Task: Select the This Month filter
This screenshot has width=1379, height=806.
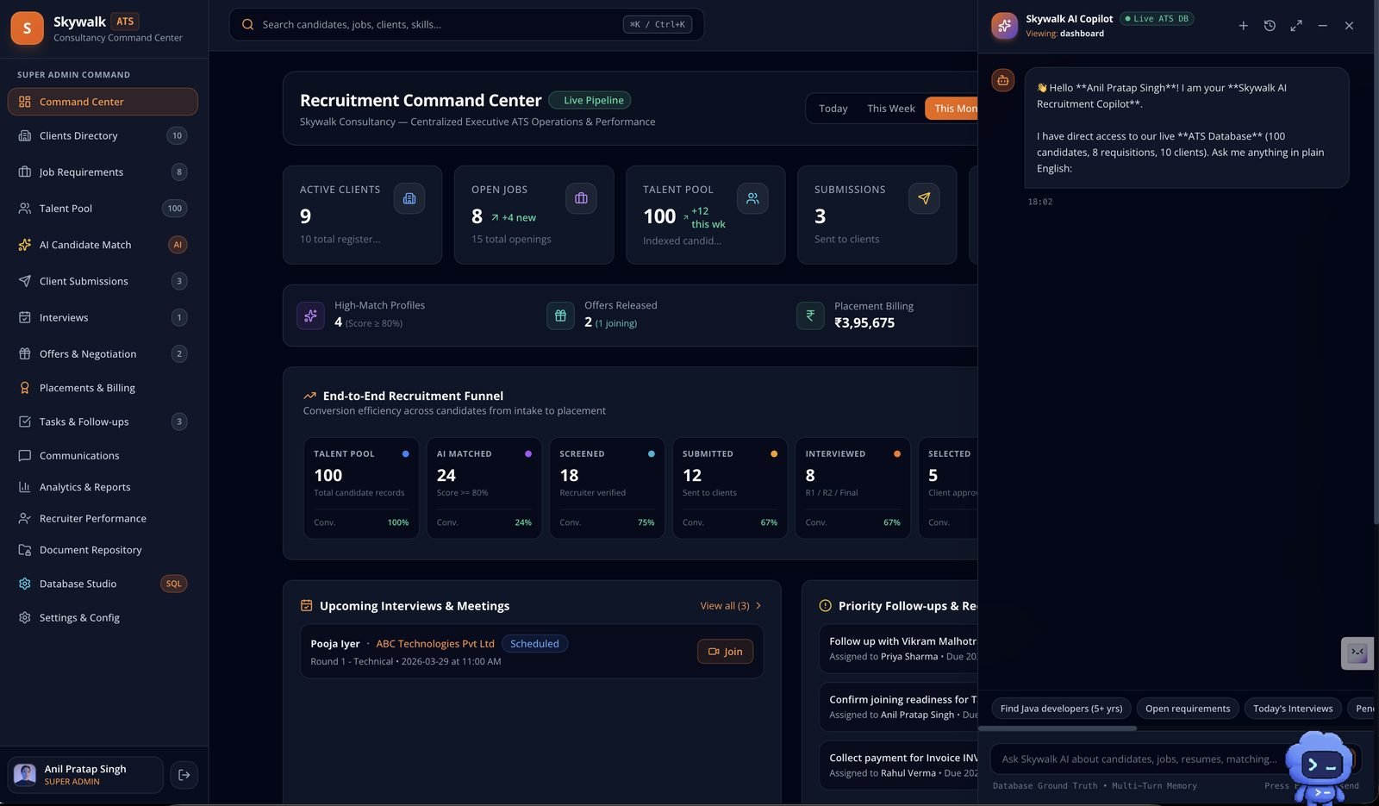Action: pyautogui.click(x=952, y=109)
